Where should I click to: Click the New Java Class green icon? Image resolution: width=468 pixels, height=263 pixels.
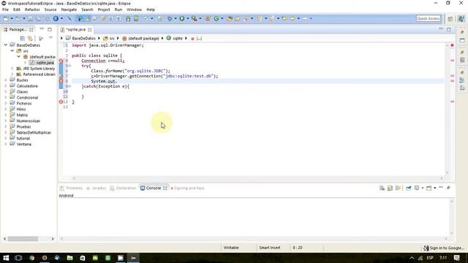click(x=216, y=18)
